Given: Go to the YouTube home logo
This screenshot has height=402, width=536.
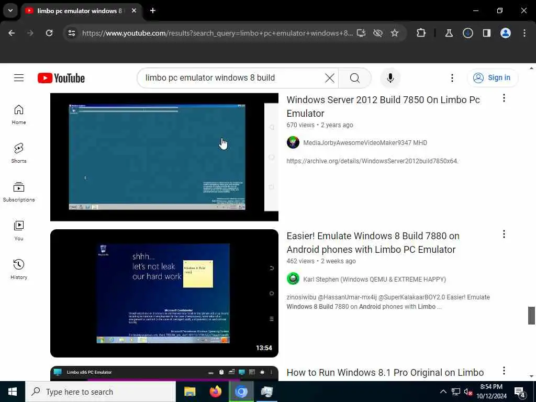Looking at the screenshot, I should coord(61,79).
